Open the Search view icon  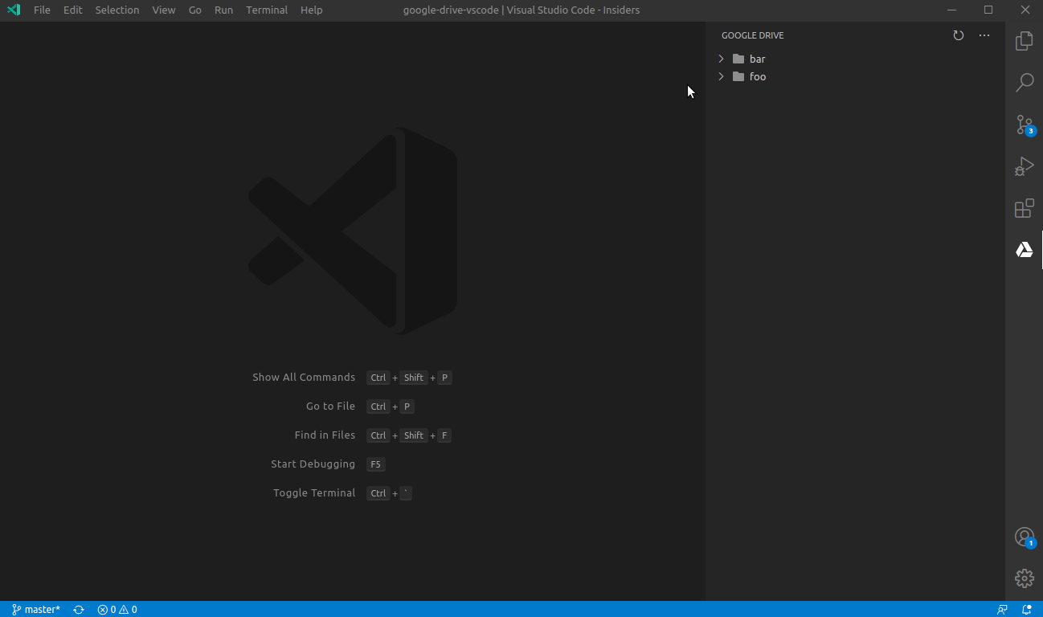(1024, 83)
